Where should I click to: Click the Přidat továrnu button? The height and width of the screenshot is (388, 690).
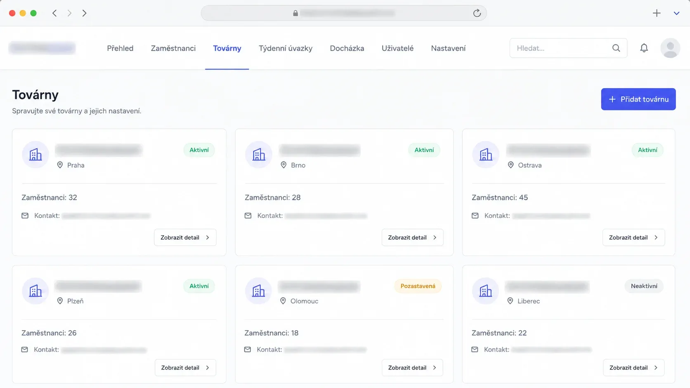(x=638, y=99)
